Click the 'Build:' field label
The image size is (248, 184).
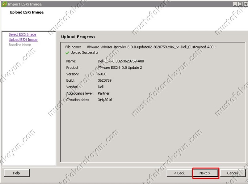coord(70,80)
